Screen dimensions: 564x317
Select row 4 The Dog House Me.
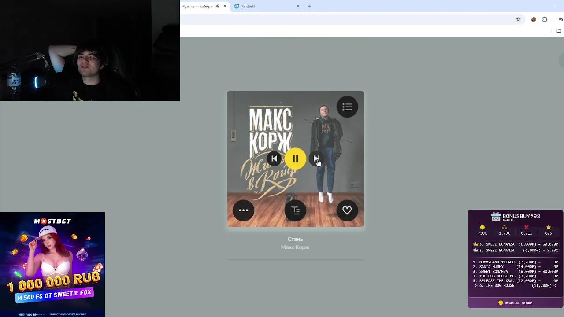coord(516,276)
